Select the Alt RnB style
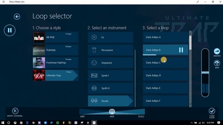The image size is (223, 125). click(55, 37)
